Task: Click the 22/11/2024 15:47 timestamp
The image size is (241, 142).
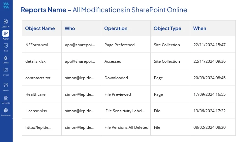Action: [x=209, y=45]
